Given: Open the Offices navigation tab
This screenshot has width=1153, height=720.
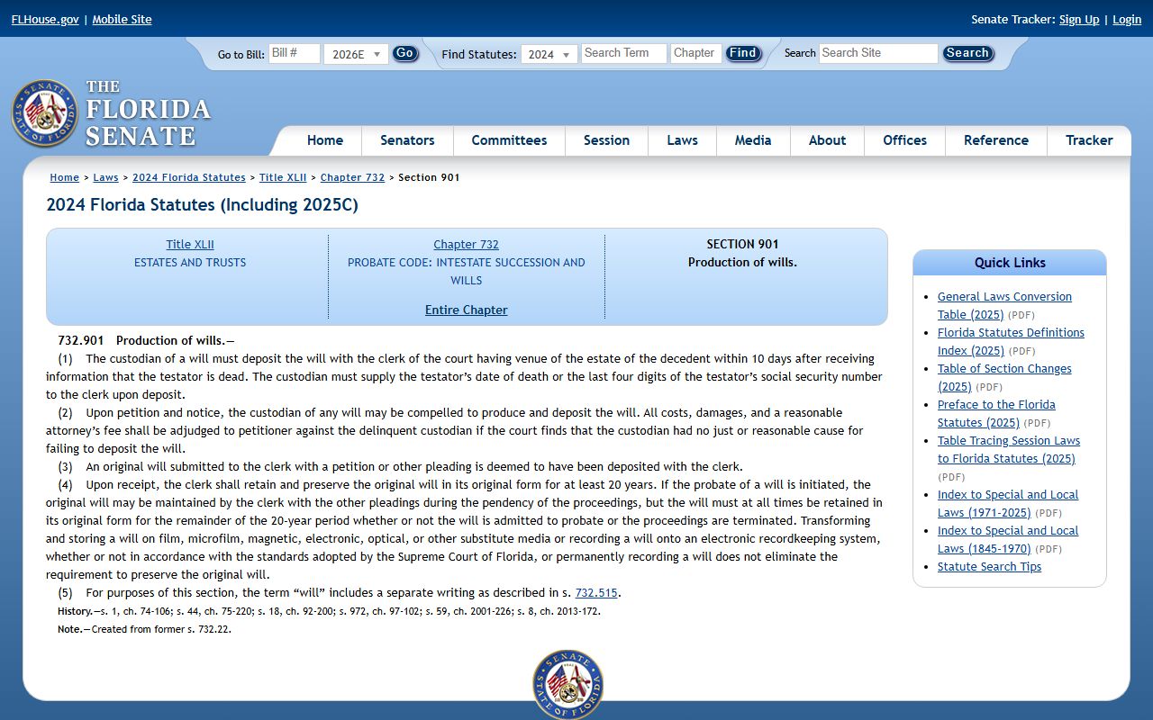Looking at the screenshot, I should (904, 140).
